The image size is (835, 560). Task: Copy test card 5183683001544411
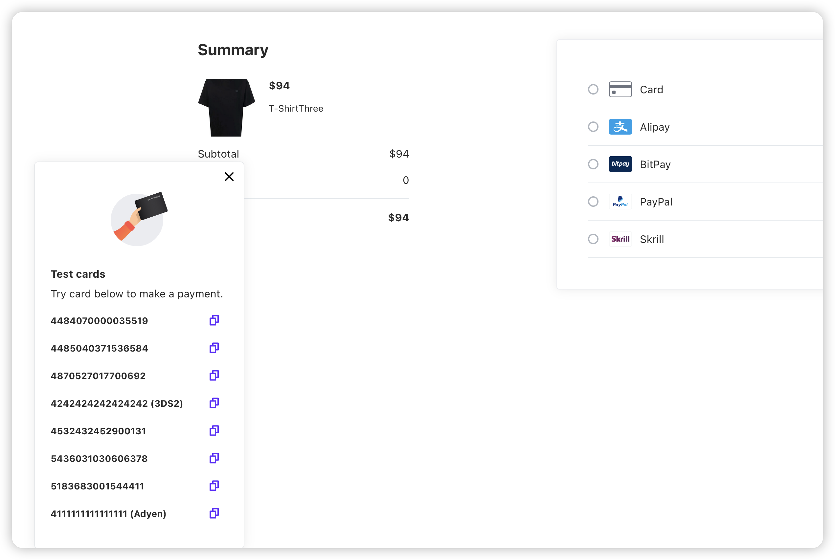214,486
